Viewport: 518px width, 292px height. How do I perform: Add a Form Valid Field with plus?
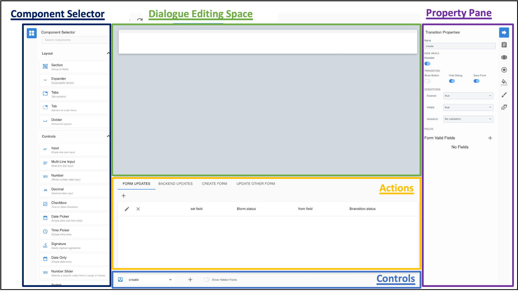click(490, 138)
